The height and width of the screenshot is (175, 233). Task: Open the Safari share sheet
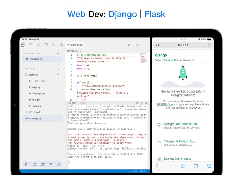click(x=183, y=166)
